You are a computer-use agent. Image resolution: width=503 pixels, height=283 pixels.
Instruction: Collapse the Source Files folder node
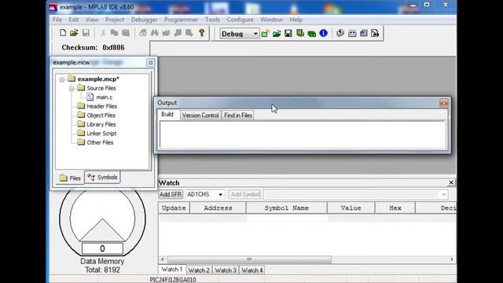tap(72, 88)
